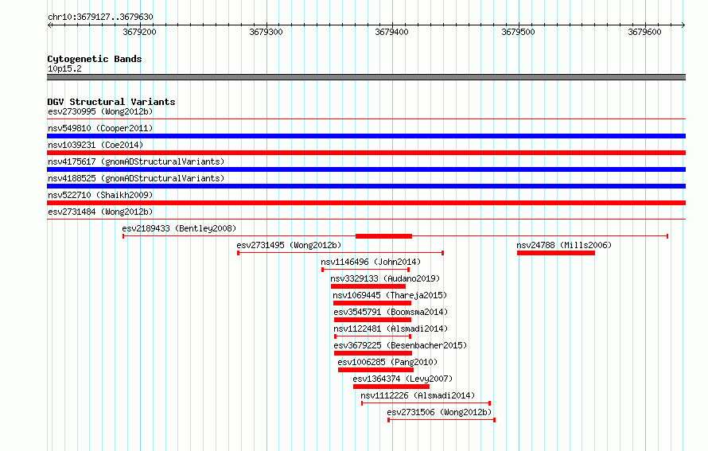
Task: Select the 10p15.2 band label
Action: point(64,68)
